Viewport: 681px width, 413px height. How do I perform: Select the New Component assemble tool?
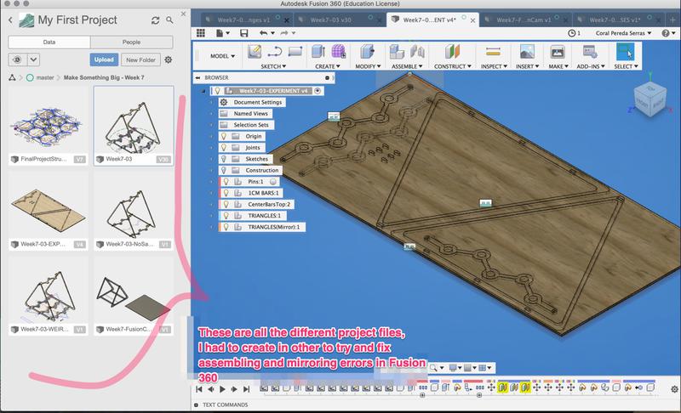point(397,52)
